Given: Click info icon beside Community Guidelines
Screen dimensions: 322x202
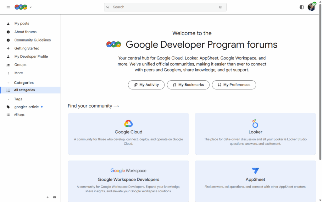Looking at the screenshot, I should coord(8,40).
